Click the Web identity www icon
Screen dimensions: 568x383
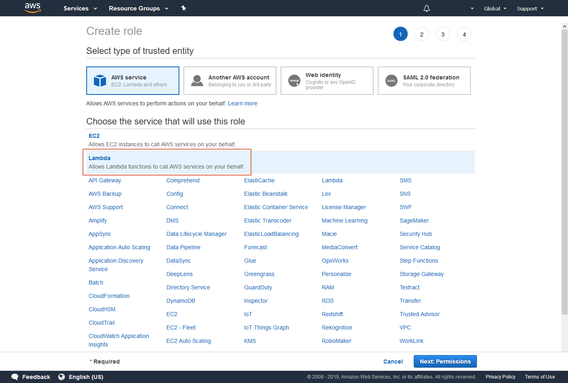pos(294,81)
